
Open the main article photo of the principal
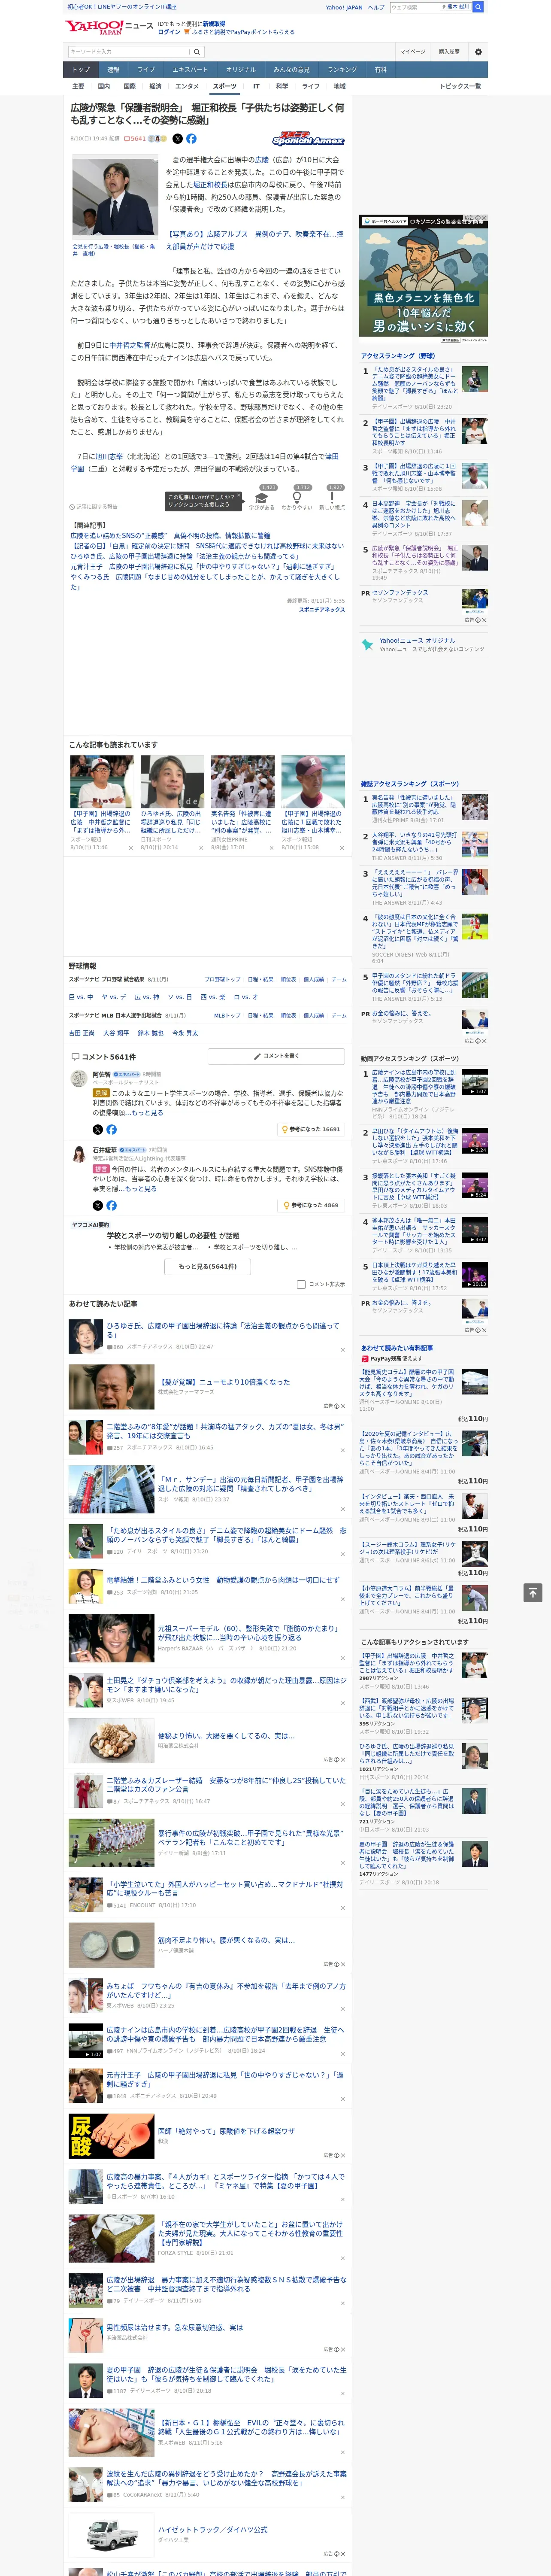click(114, 196)
